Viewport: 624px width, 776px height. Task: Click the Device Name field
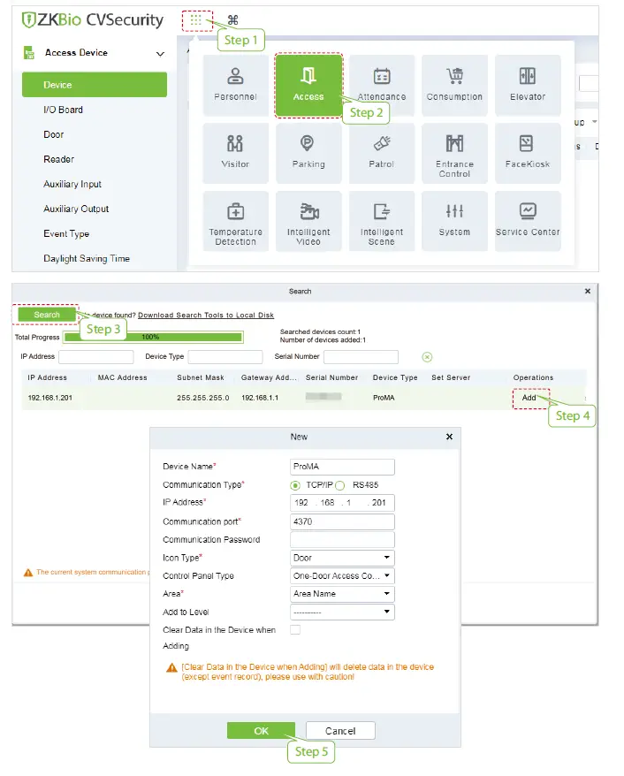click(342, 467)
